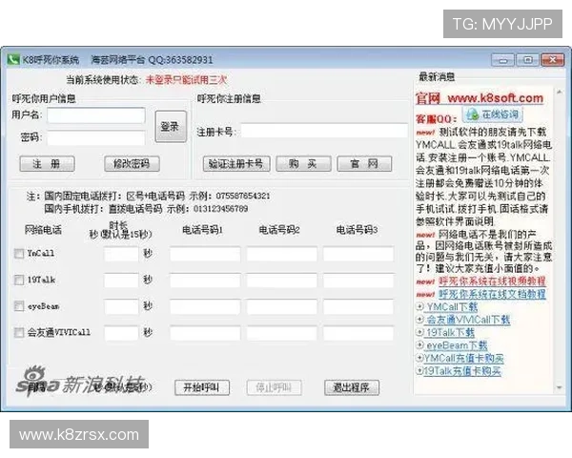Screen dimensions: 572x458
Task: Click eyeBeam 电话号码1 field
Action: (x=205, y=306)
